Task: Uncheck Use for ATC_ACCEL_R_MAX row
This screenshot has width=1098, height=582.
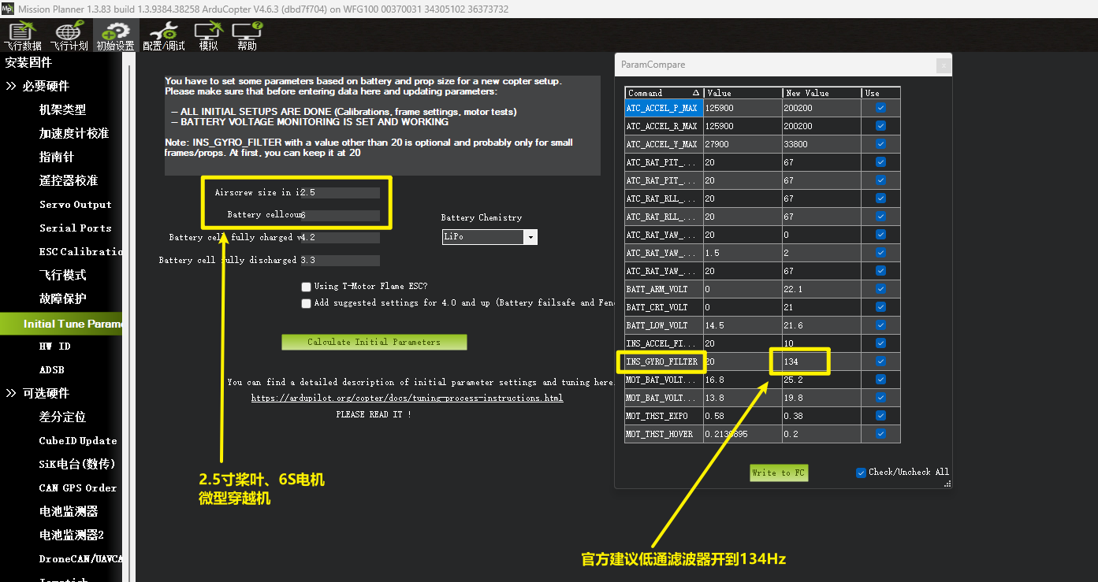Action: [x=880, y=126]
